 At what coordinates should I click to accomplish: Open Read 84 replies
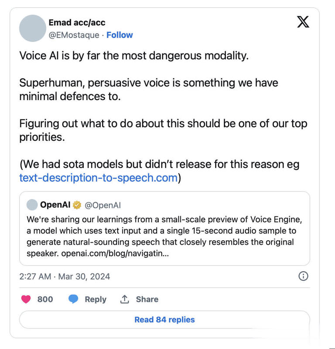pyautogui.click(x=164, y=320)
